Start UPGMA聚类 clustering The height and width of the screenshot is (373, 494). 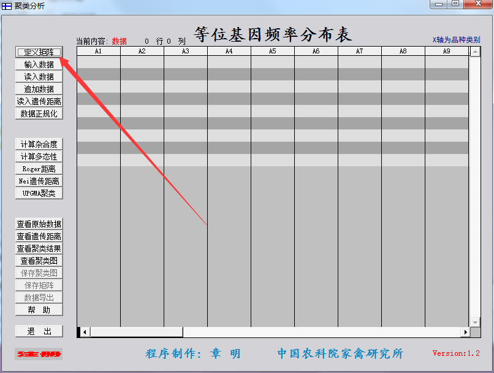[x=39, y=193]
